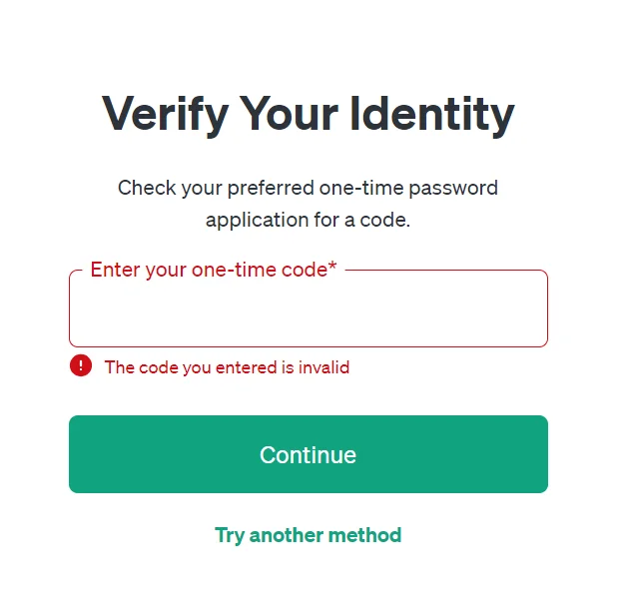Click the word 'Your' in the heading
The width and height of the screenshot is (634, 612).
(x=289, y=114)
